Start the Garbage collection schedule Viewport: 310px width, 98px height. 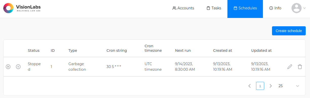[x=8, y=67]
